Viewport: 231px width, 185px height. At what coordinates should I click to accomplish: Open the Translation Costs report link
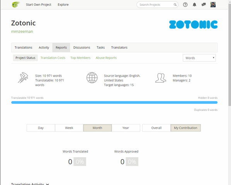click(53, 58)
